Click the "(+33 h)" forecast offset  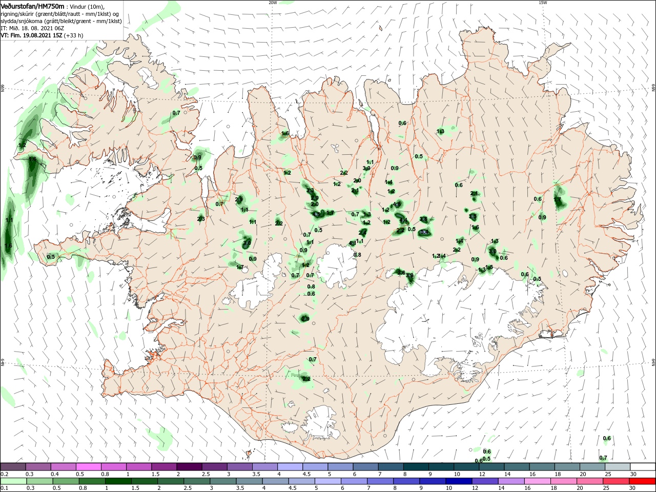(x=74, y=36)
